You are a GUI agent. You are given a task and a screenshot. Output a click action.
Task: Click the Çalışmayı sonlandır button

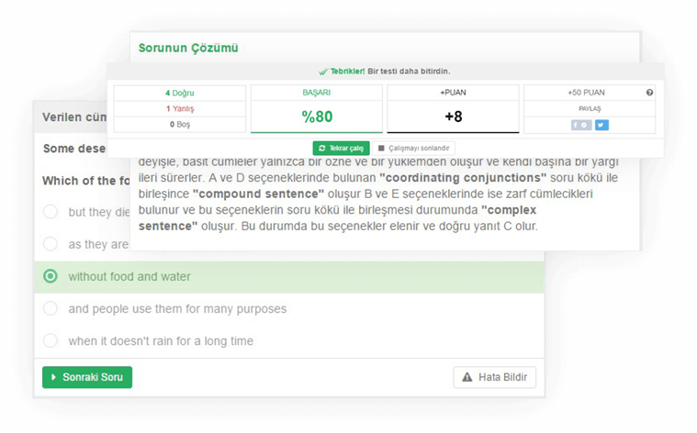click(x=414, y=148)
